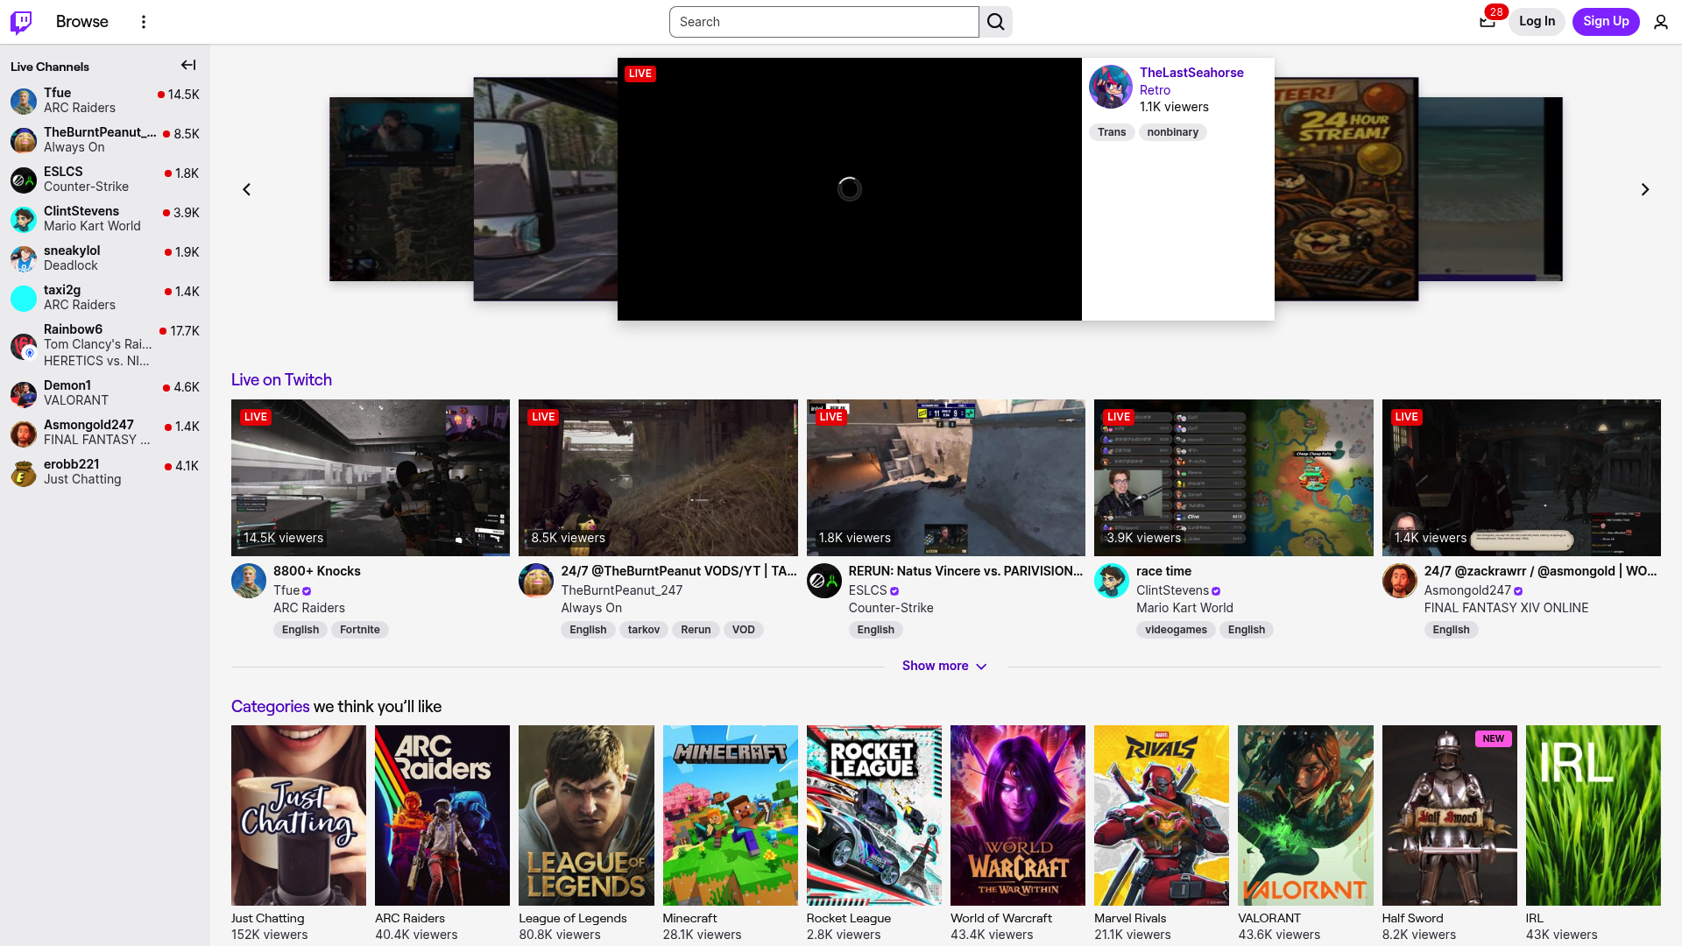
Task: Expand Show more live streams
Action: pyautogui.click(x=944, y=666)
